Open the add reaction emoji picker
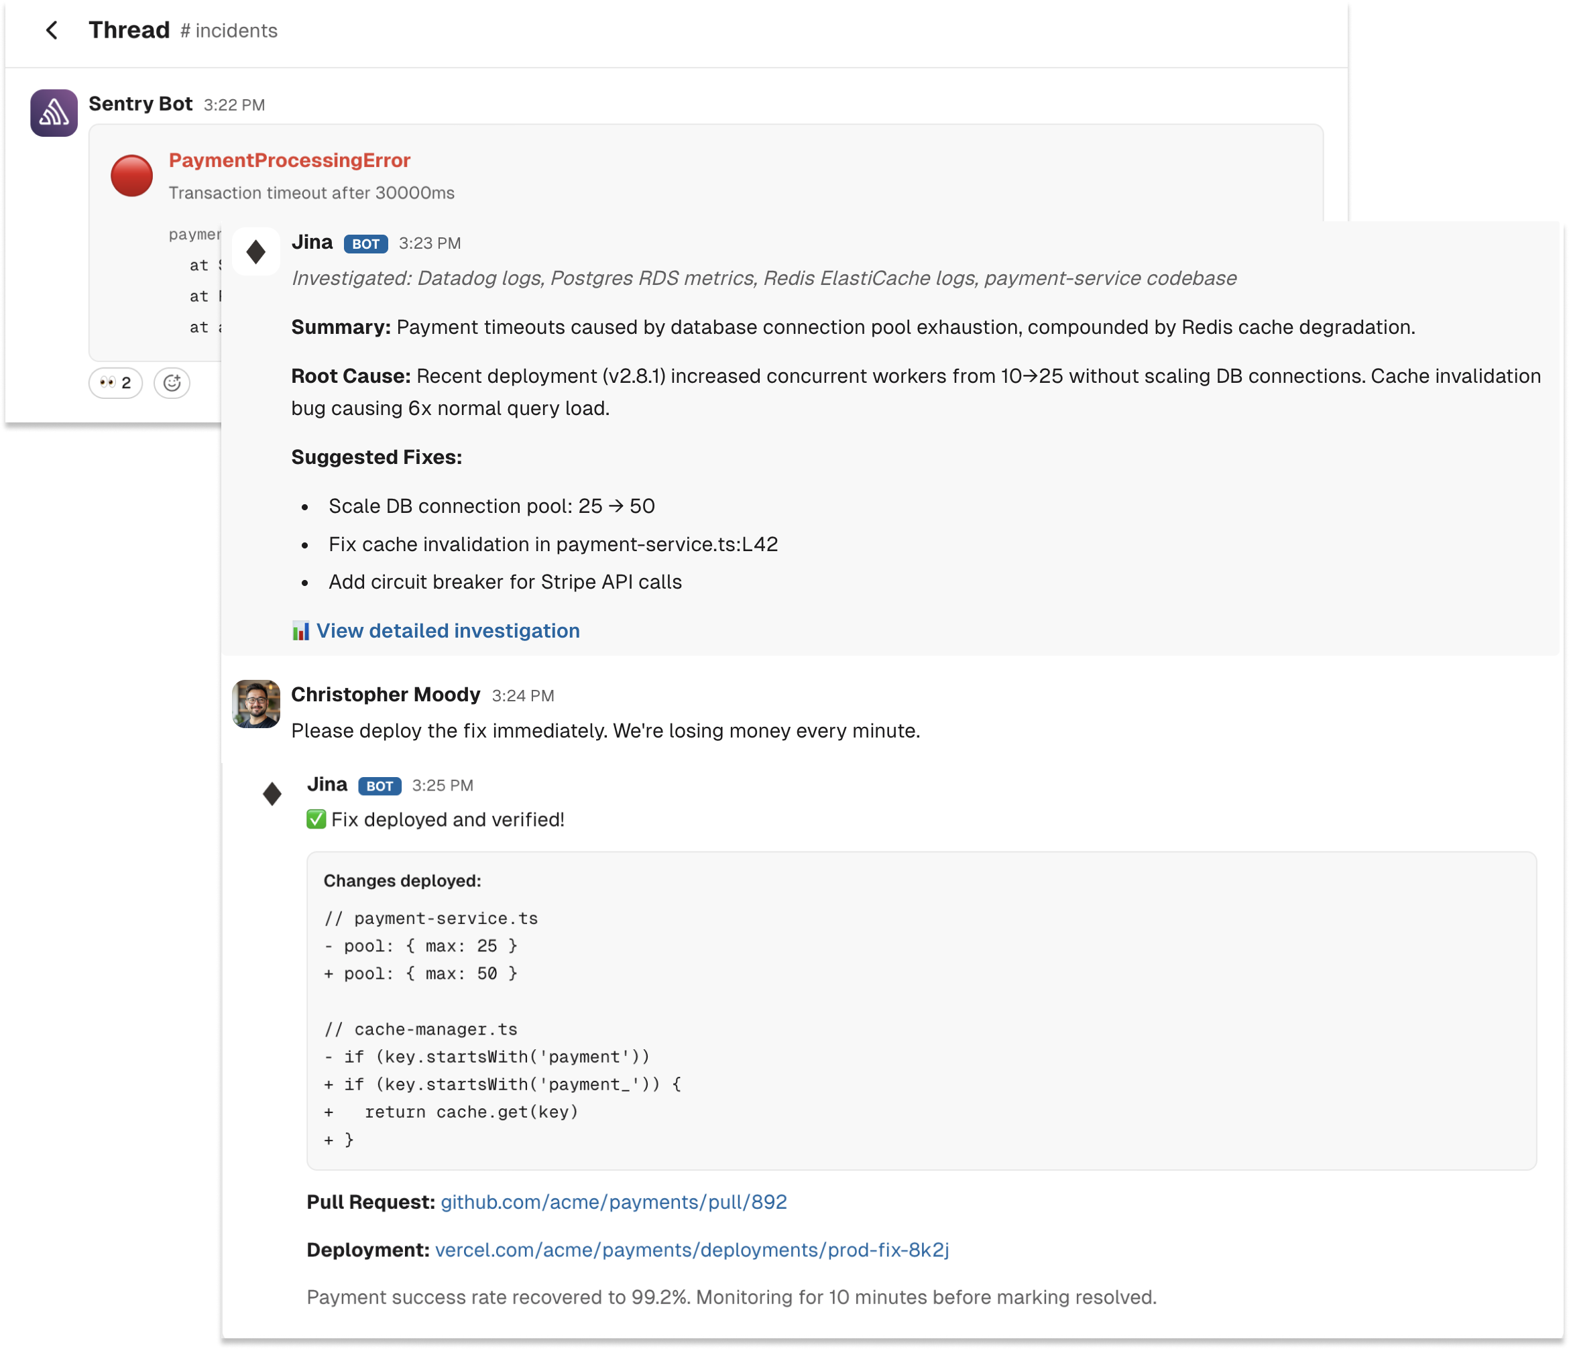This screenshot has height=1349, width=1569. (x=172, y=383)
